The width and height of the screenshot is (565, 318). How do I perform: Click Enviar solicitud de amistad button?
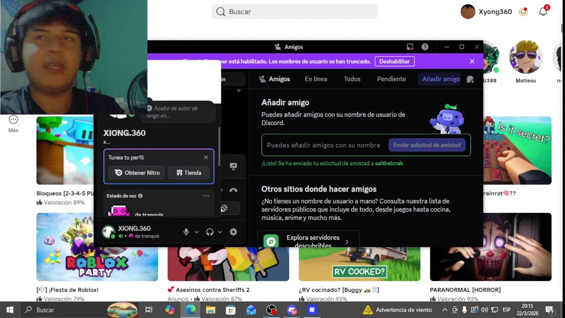[427, 145]
